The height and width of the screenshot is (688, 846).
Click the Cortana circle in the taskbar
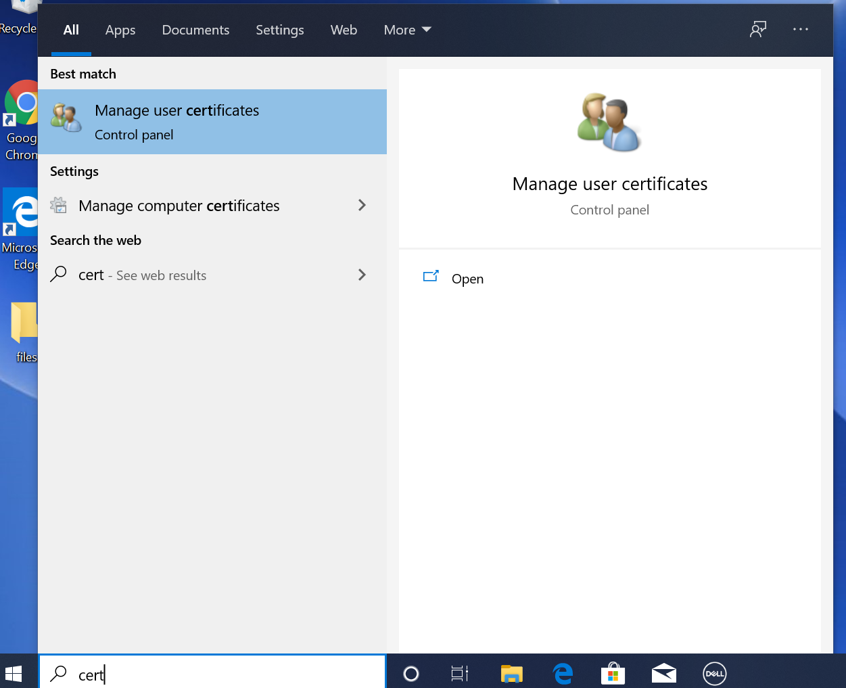click(x=410, y=673)
